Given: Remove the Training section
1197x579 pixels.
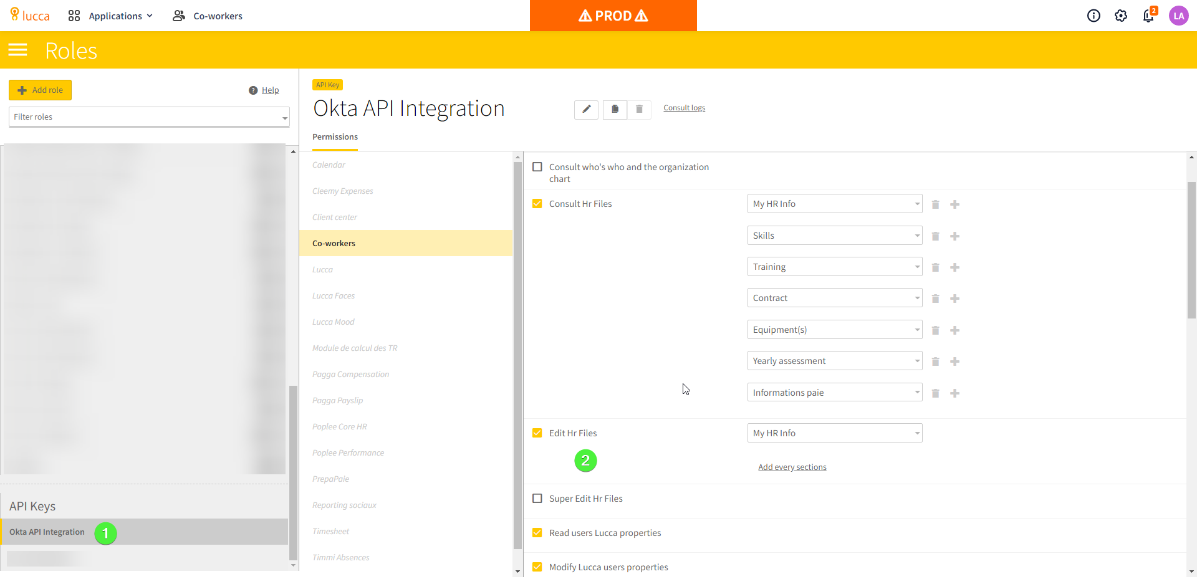Looking at the screenshot, I should 935,267.
